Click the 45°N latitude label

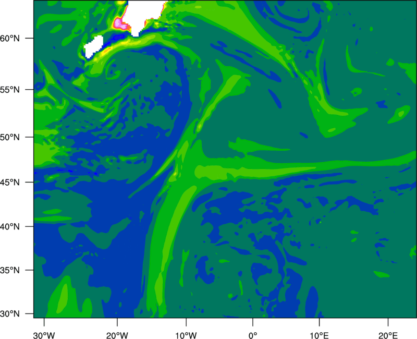10,182
